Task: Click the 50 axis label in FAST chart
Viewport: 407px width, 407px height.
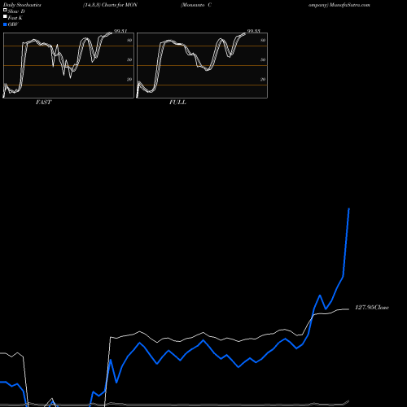Action: click(x=129, y=59)
